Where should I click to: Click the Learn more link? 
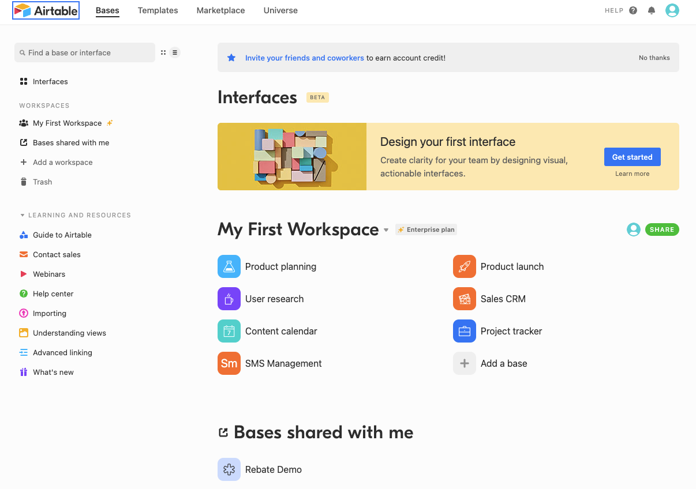[633, 174]
